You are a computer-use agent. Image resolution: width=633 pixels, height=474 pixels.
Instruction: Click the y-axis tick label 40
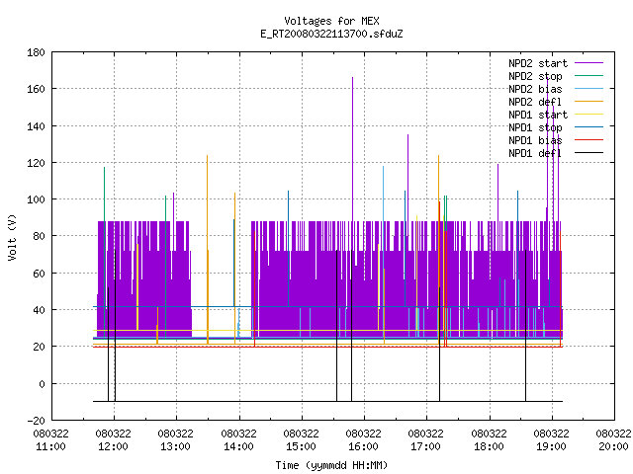pos(40,310)
